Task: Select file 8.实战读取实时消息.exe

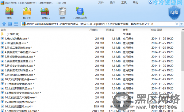Action: tap(20, 70)
